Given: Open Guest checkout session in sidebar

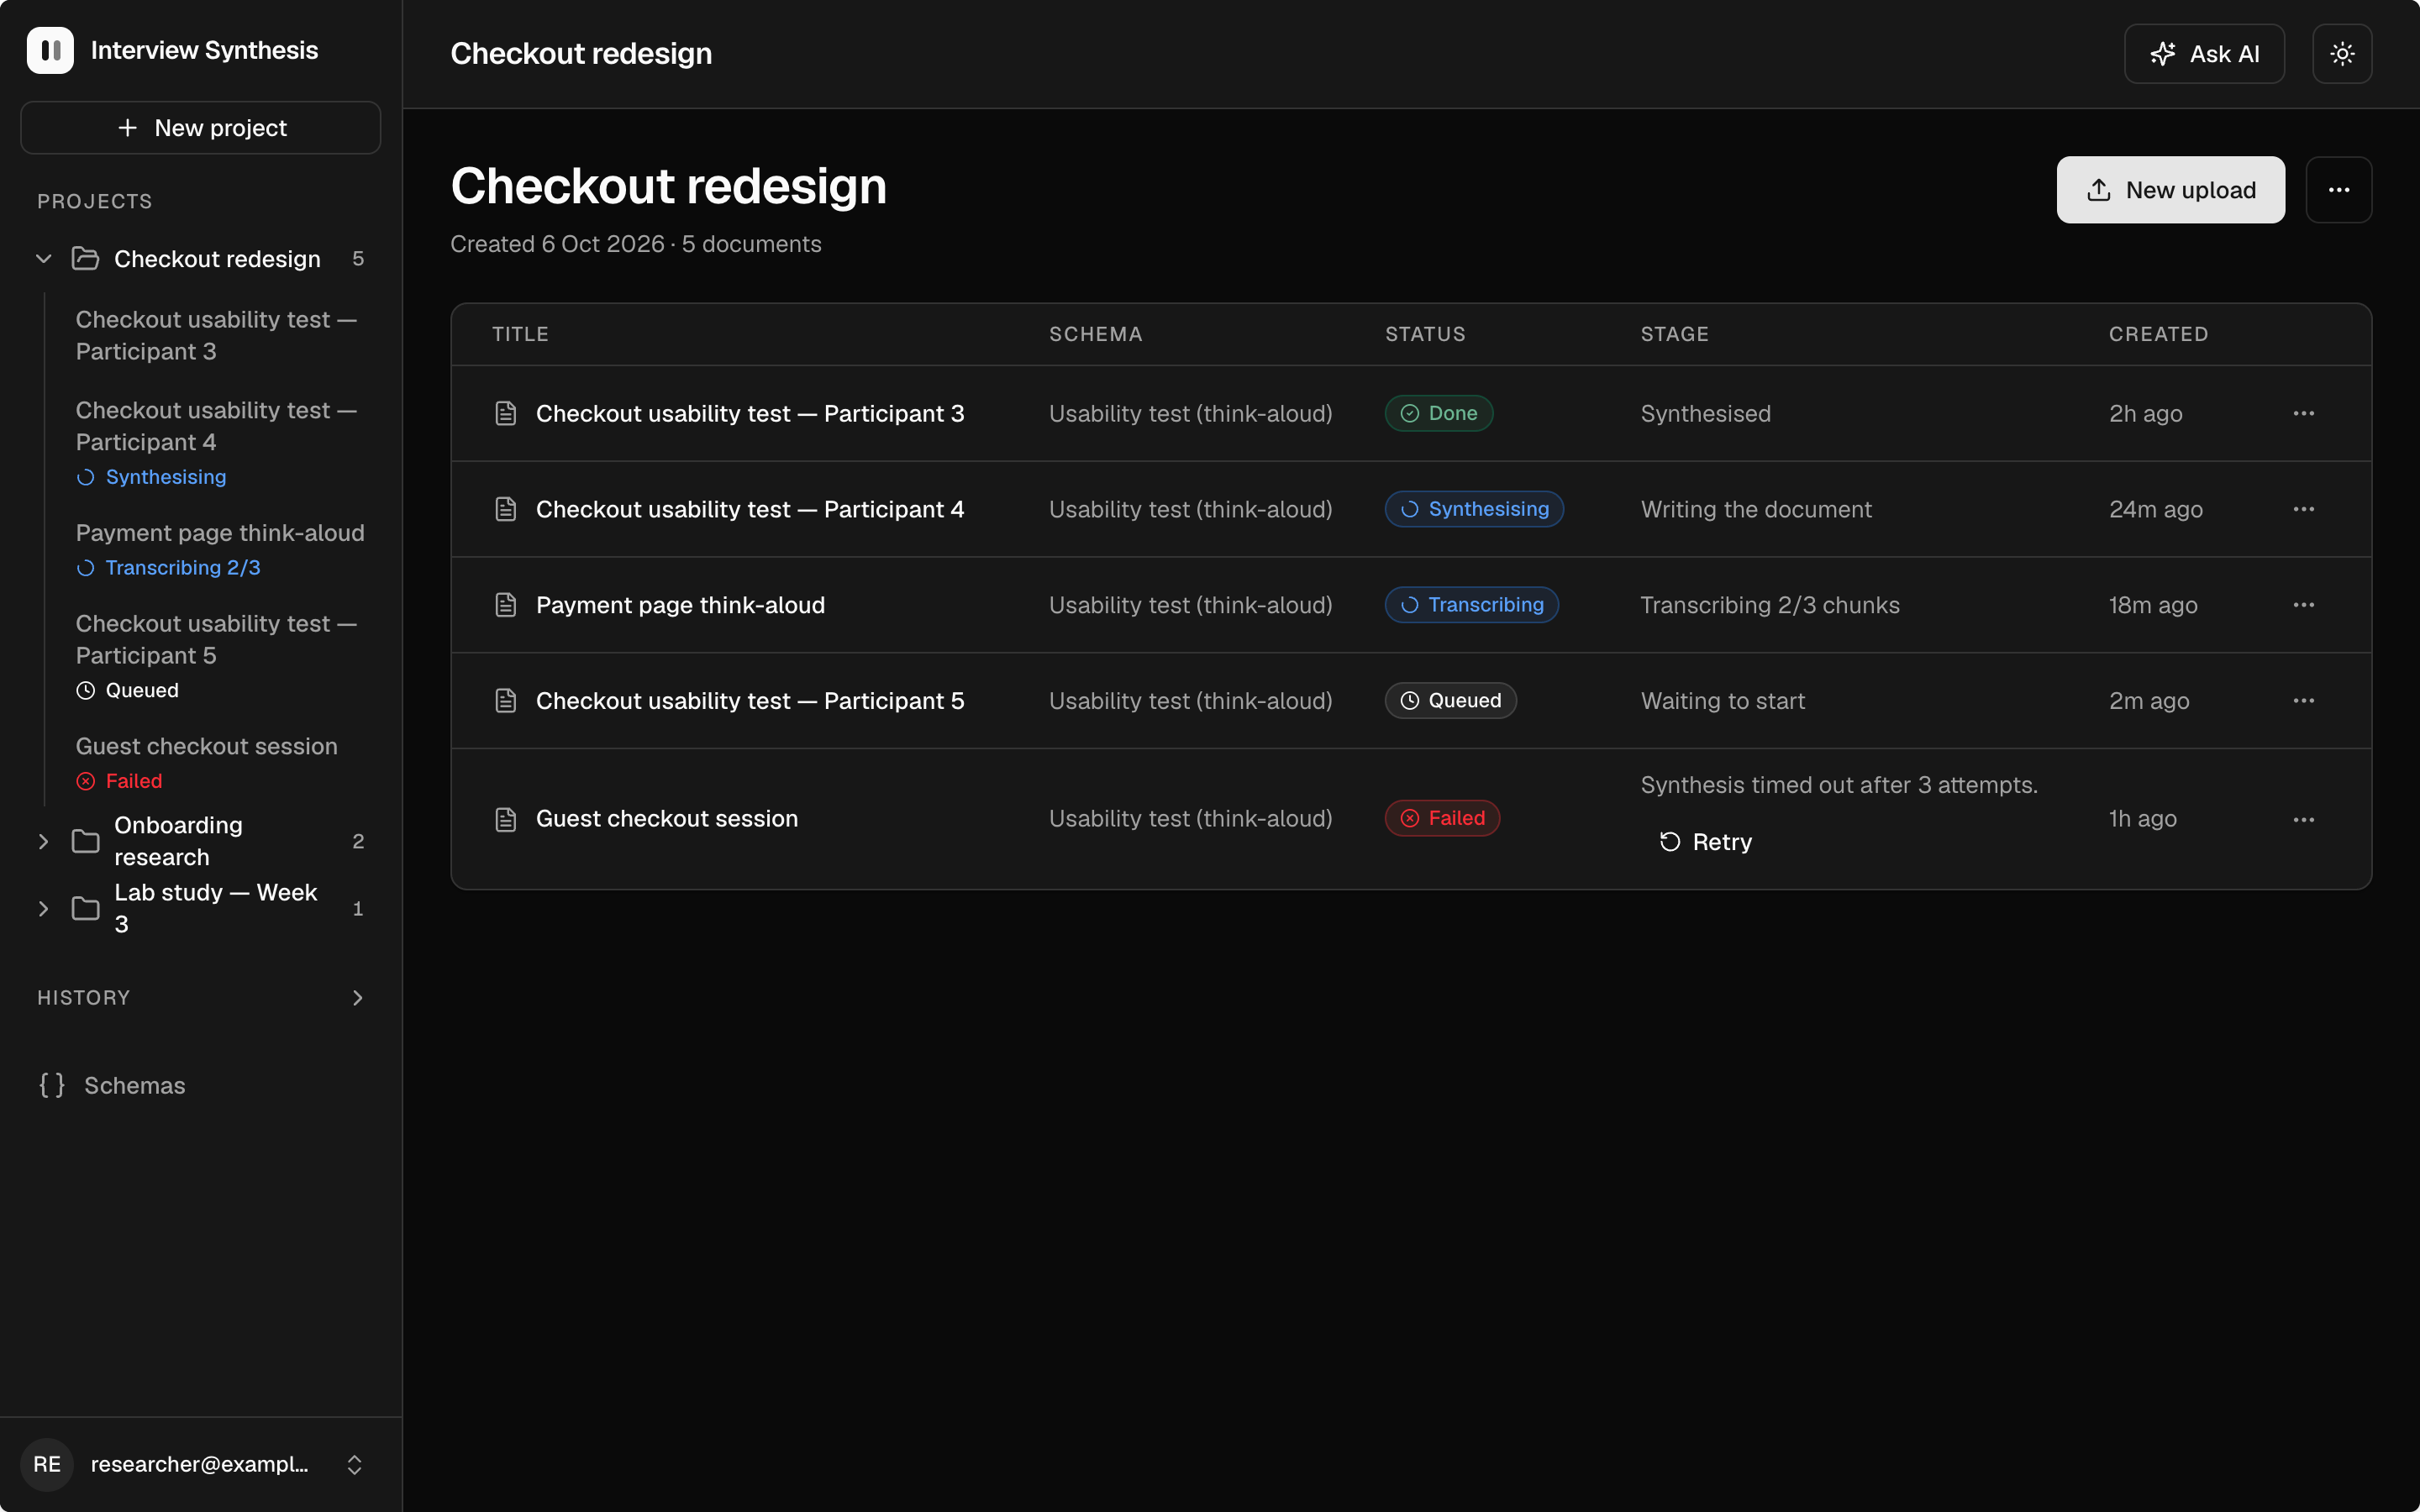Looking at the screenshot, I should pos(207,746).
